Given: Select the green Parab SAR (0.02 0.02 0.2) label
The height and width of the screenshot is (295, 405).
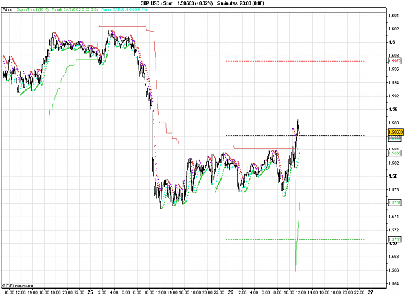Looking at the screenshot, I should (75, 10).
